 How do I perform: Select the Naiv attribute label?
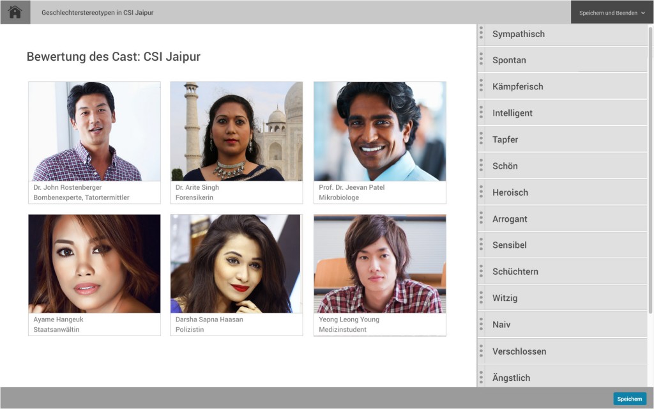click(501, 324)
